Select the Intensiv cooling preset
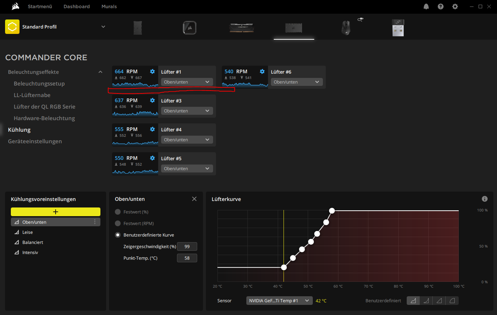497x315 pixels. click(56, 252)
